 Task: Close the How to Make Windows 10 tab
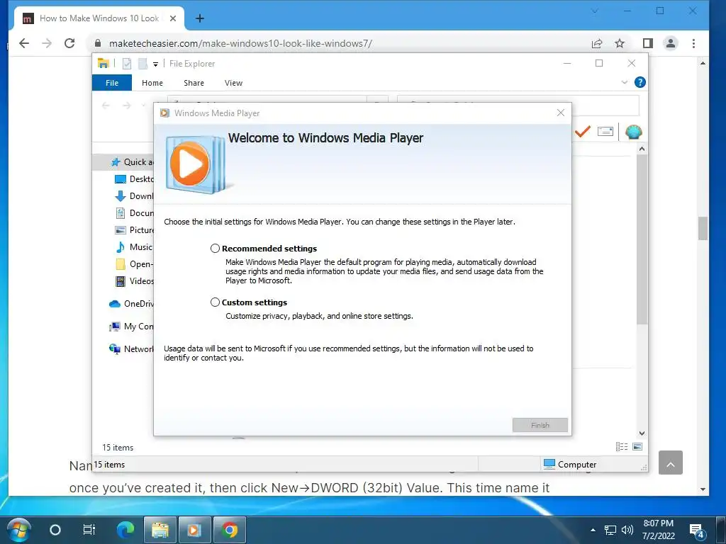point(173,18)
